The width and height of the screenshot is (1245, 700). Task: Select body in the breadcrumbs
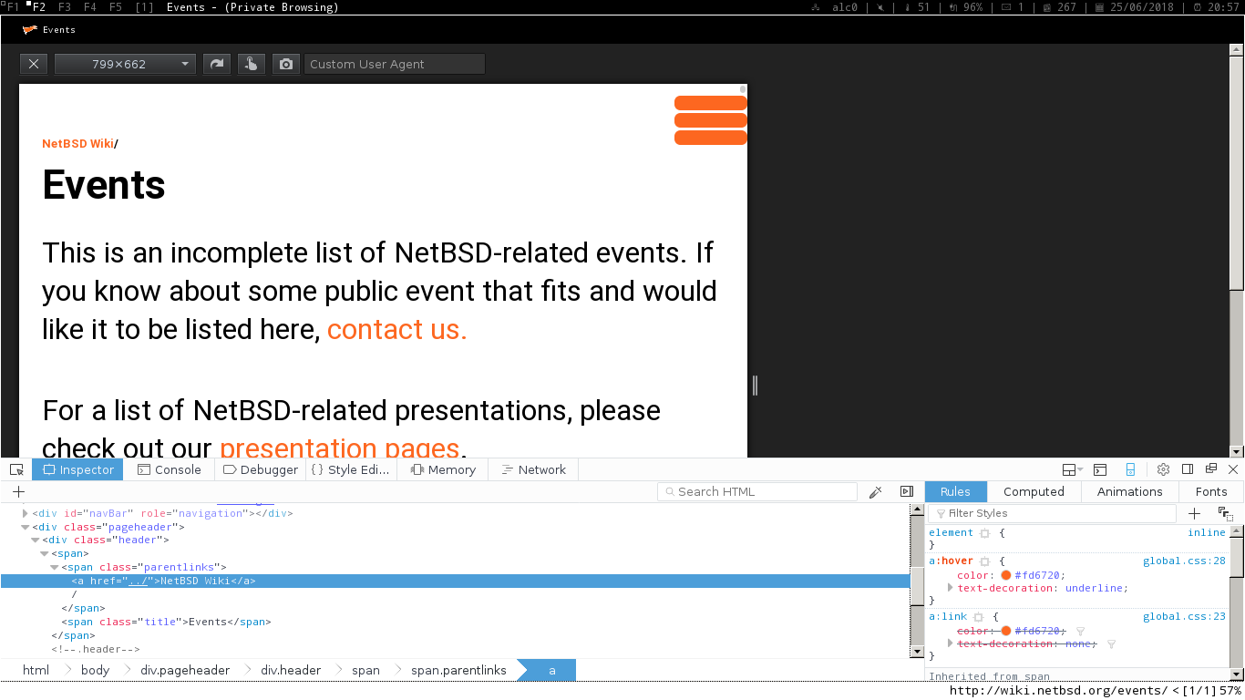[x=95, y=670]
